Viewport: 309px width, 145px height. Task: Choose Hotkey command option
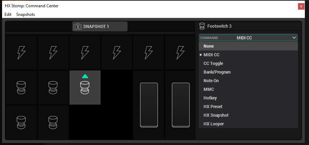click(248, 98)
